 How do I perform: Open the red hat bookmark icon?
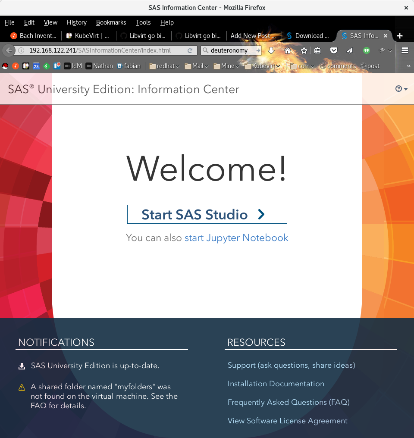[5, 66]
